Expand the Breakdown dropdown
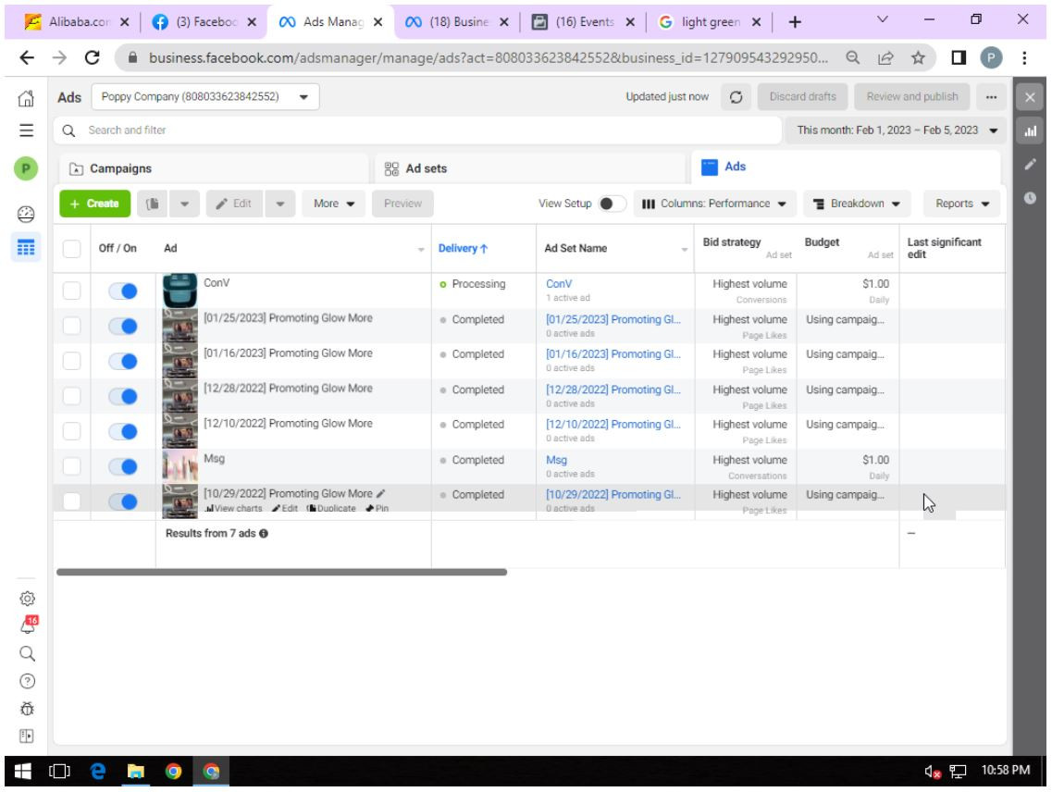The width and height of the screenshot is (1052, 792). [857, 204]
